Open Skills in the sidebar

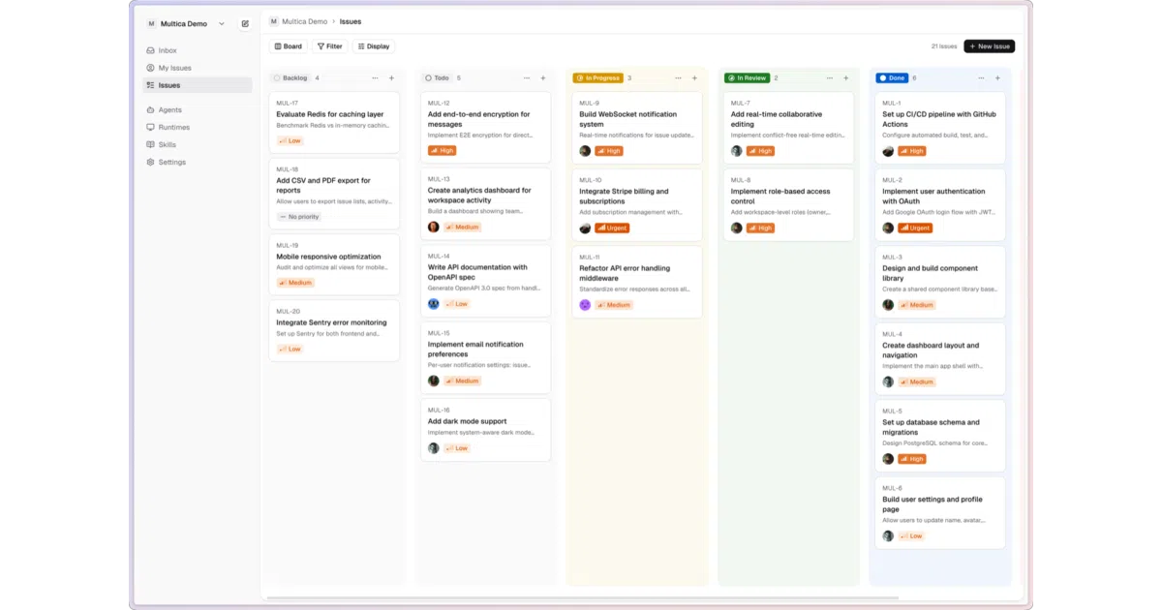click(x=198, y=144)
